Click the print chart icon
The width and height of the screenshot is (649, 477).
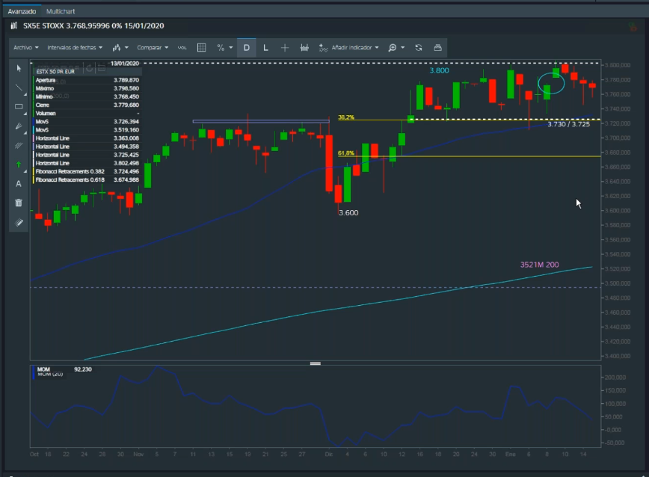(437, 47)
